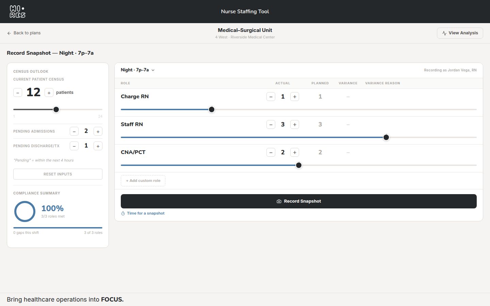Screen dimensions: 490x306
Task: Increase pending discharge/tx count
Action: point(98,146)
